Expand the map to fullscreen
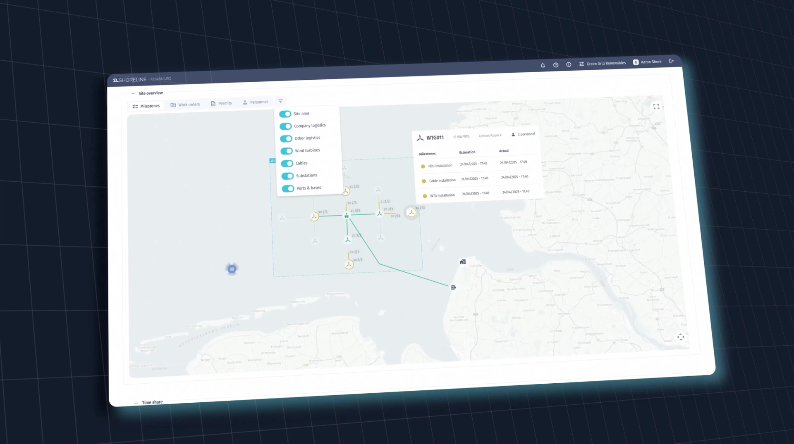The width and height of the screenshot is (794, 444). [656, 107]
